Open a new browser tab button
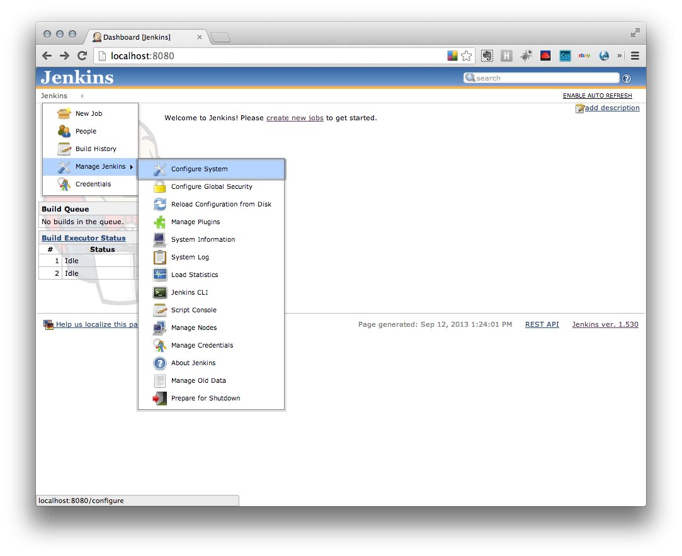Viewport: 682px width, 556px height. 220,37
